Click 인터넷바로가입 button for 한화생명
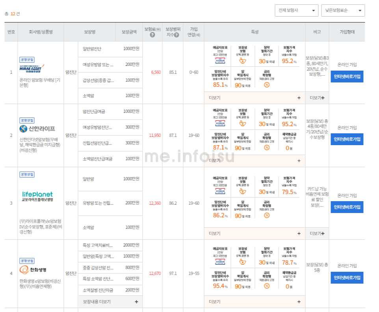The width and height of the screenshot is (379, 312). 347,278
